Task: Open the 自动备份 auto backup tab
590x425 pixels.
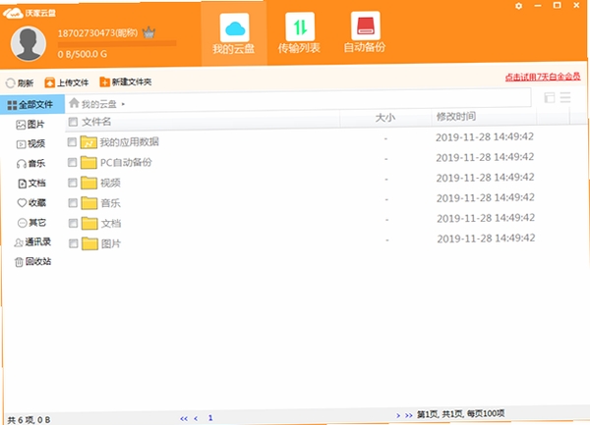Action: click(x=365, y=32)
